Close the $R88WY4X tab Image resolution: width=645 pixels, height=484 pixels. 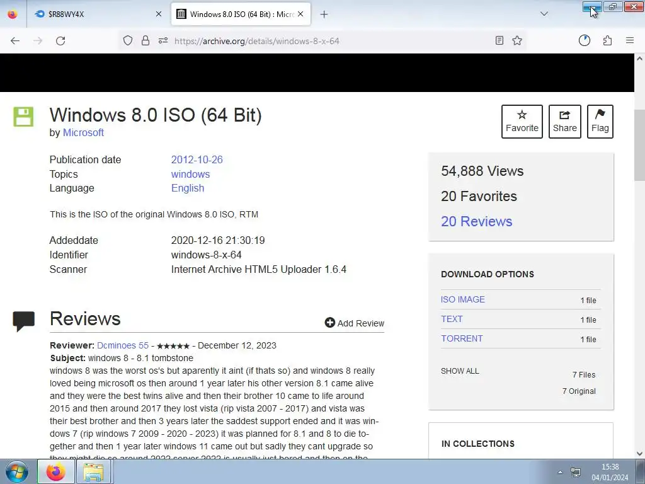coord(159,14)
